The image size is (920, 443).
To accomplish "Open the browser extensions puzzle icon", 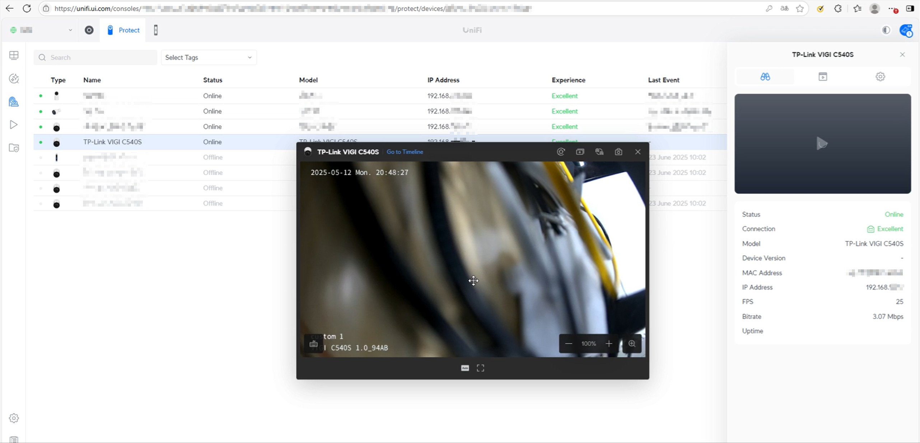I will (x=838, y=9).
